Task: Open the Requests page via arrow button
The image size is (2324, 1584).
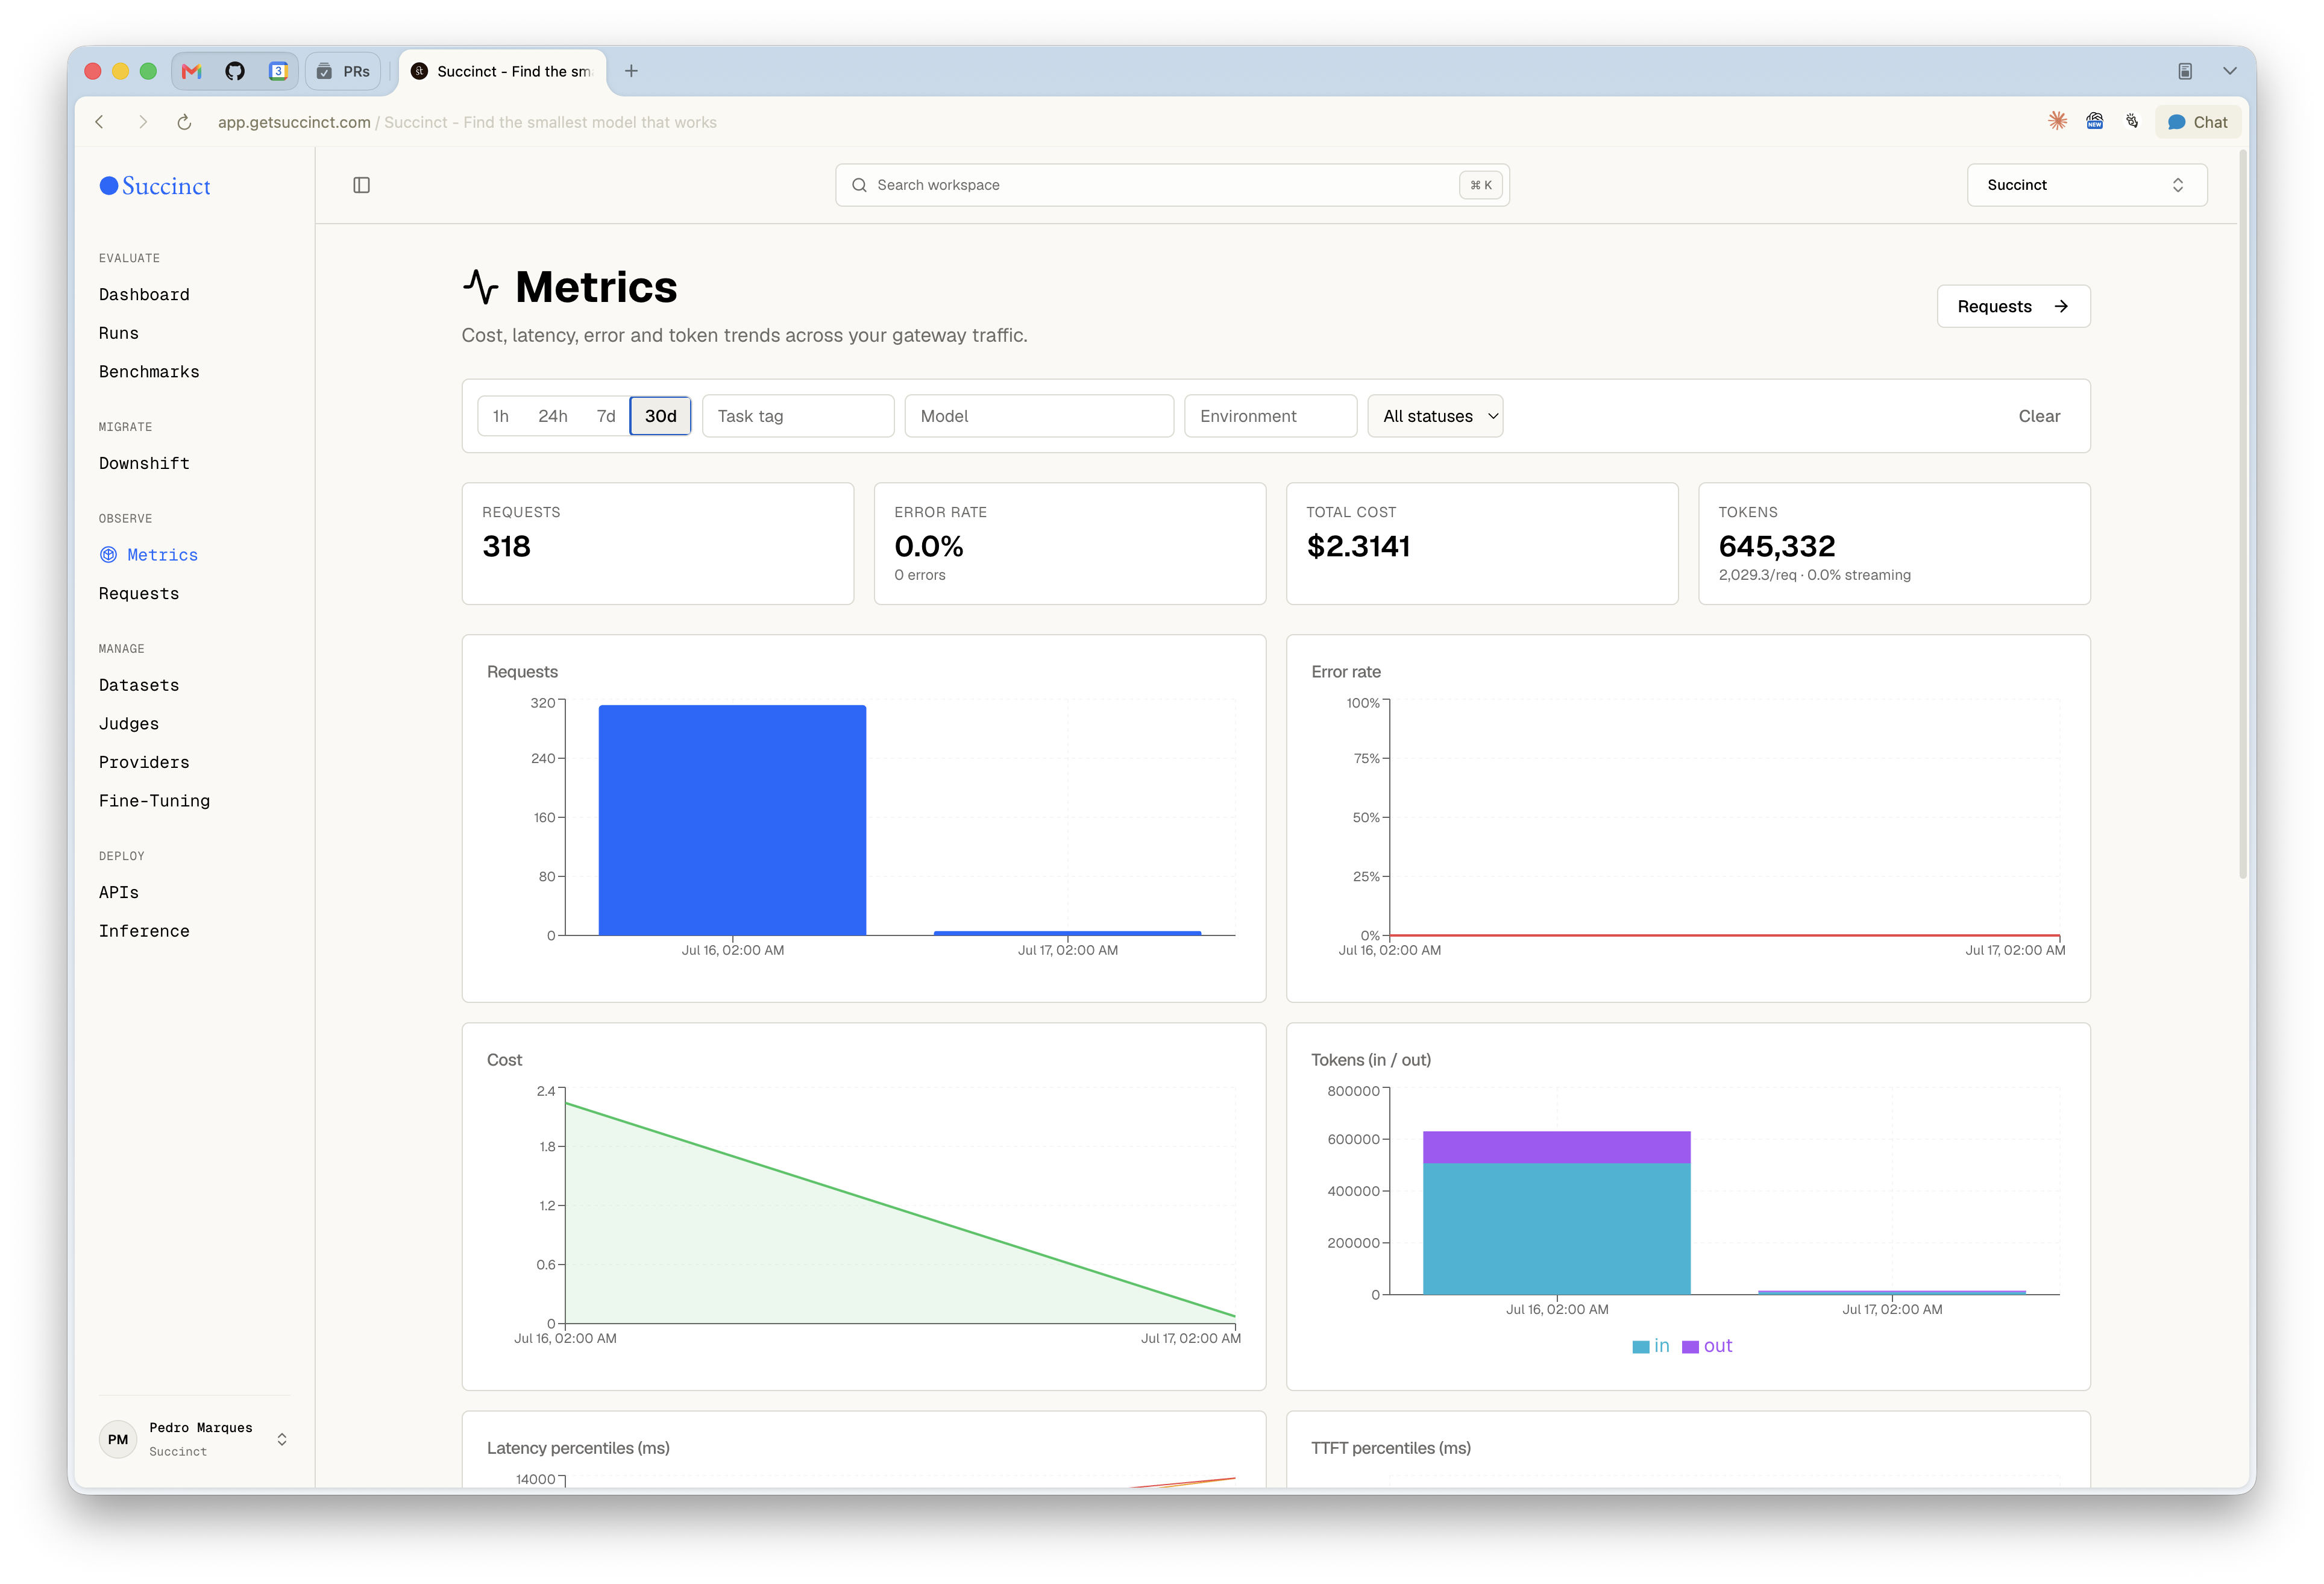Action: 2013,306
